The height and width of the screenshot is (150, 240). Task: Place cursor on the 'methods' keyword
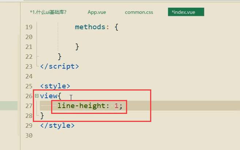90,27
